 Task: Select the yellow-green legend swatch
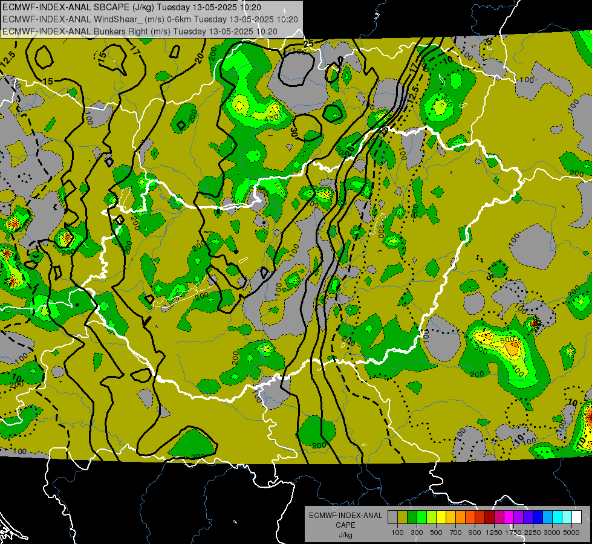[x=431, y=517]
